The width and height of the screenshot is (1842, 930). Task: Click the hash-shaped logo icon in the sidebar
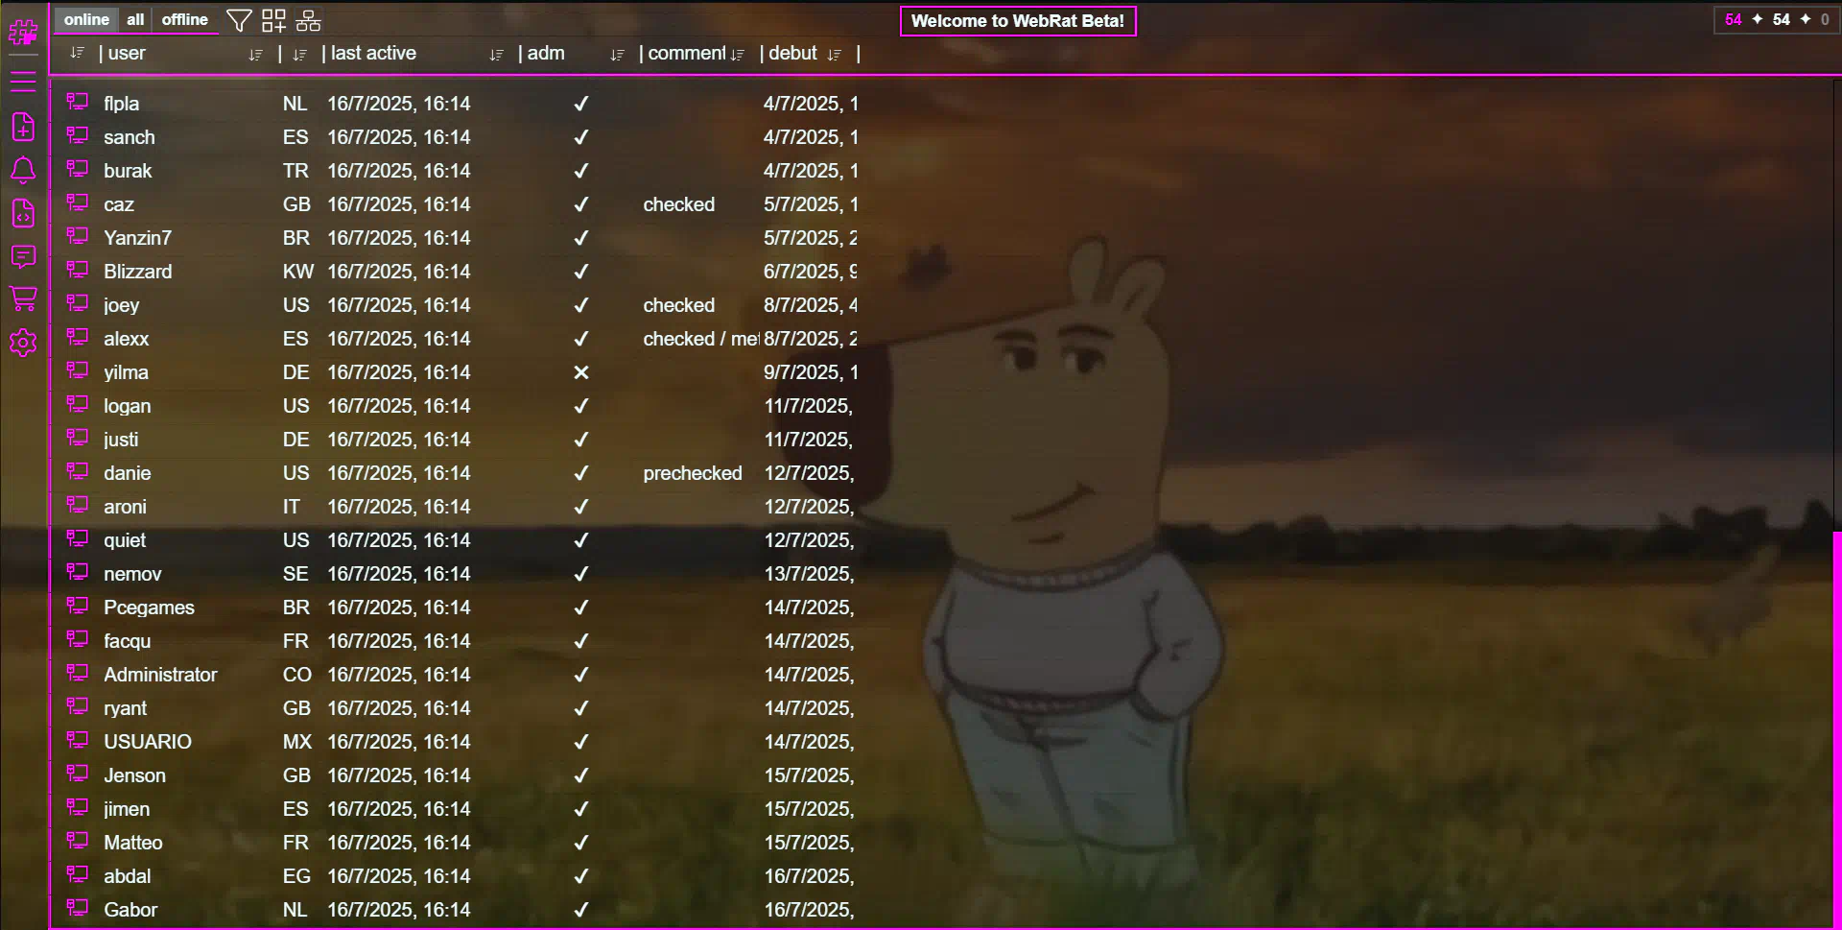pos(23,32)
